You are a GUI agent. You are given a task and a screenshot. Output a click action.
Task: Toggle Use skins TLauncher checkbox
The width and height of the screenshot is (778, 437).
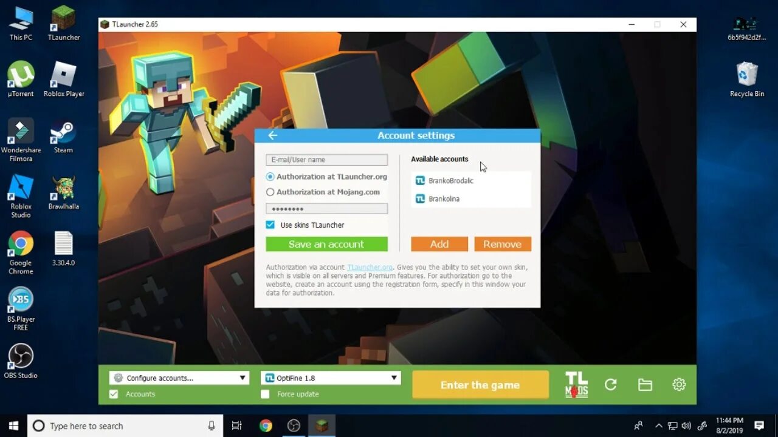point(270,225)
